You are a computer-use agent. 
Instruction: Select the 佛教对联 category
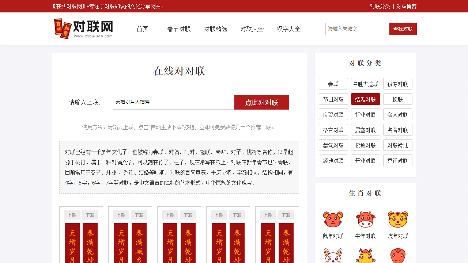pos(366,145)
